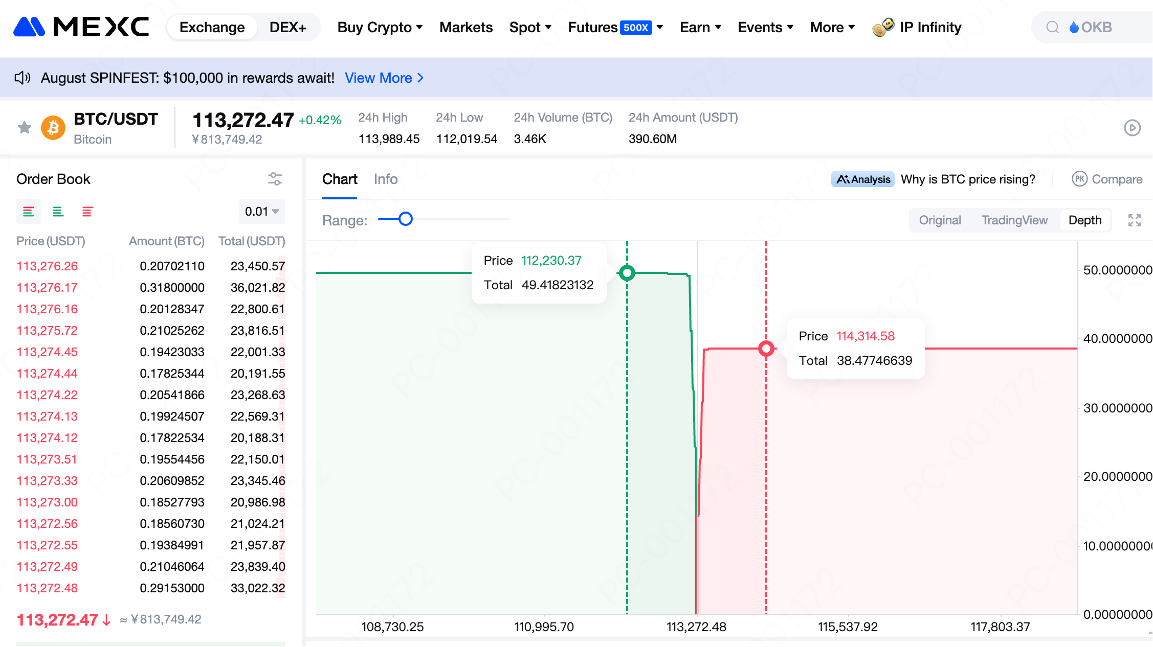Click the fullscreen chart icon
Image resolution: width=1153 pixels, height=647 pixels.
(x=1134, y=220)
